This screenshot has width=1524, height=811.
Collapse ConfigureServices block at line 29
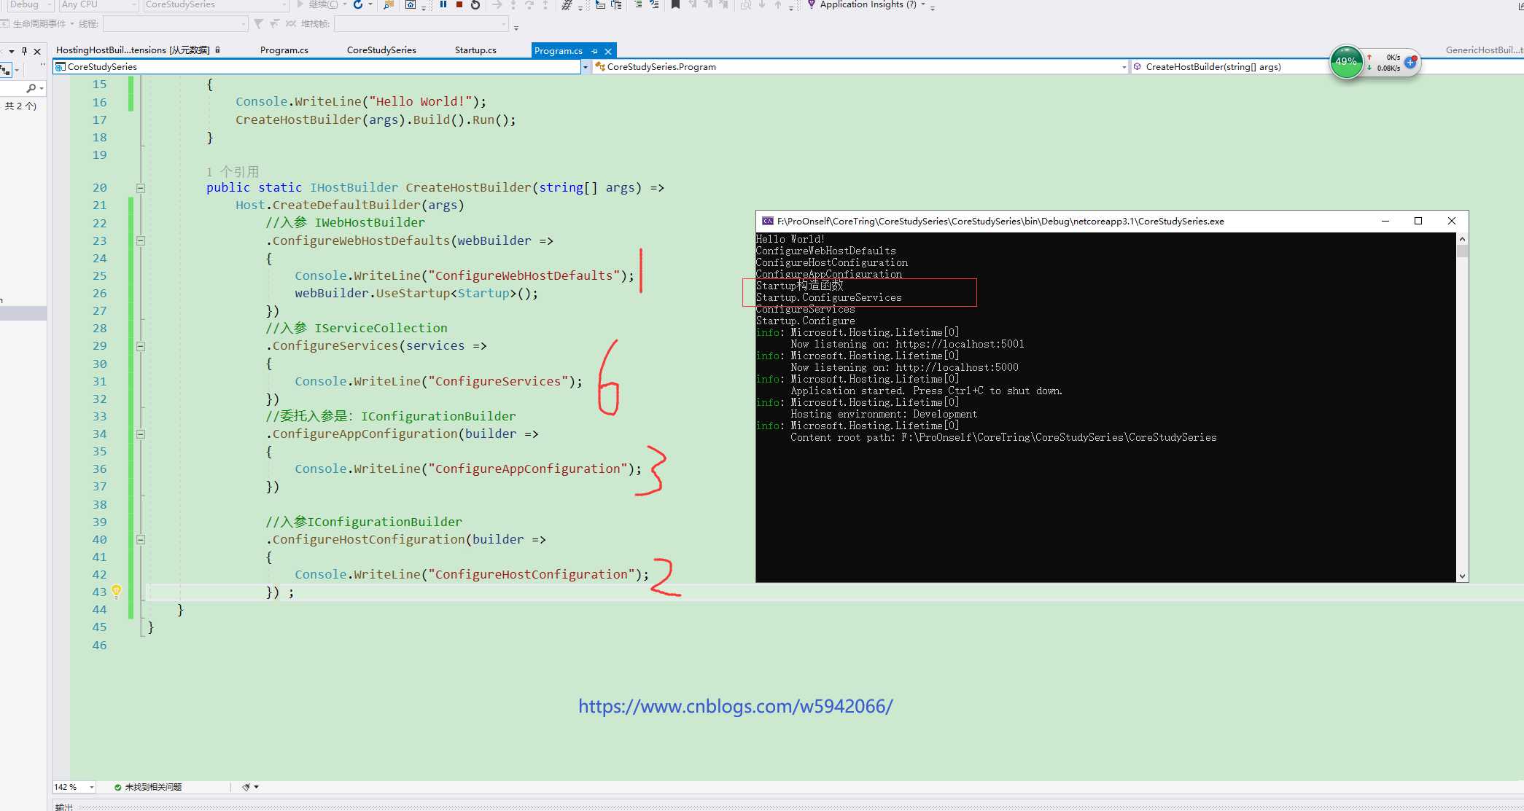141,346
